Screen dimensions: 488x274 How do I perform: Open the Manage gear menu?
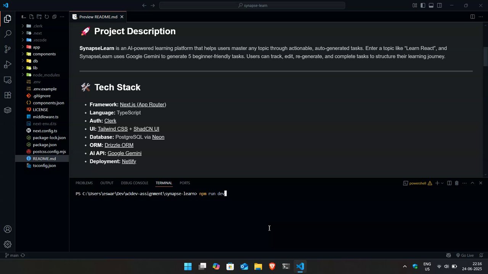(8, 244)
